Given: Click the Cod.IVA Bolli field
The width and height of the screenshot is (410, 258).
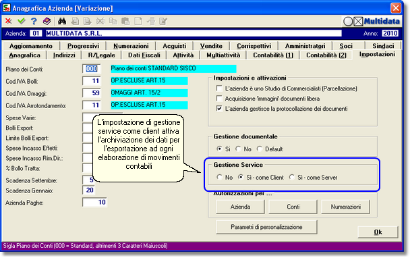Looking at the screenshot, I should coord(92,80).
